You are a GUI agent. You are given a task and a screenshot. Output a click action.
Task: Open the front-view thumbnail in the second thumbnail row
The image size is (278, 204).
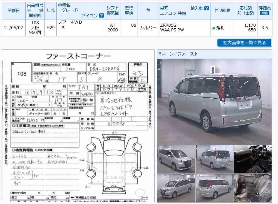click(176, 188)
